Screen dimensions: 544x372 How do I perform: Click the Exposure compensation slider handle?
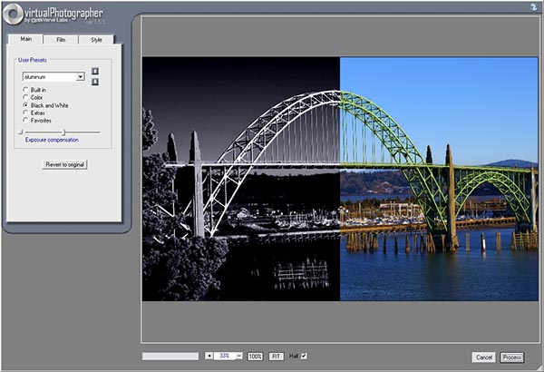point(63,132)
